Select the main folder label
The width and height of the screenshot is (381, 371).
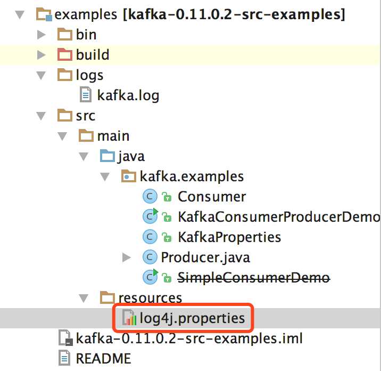(113, 136)
